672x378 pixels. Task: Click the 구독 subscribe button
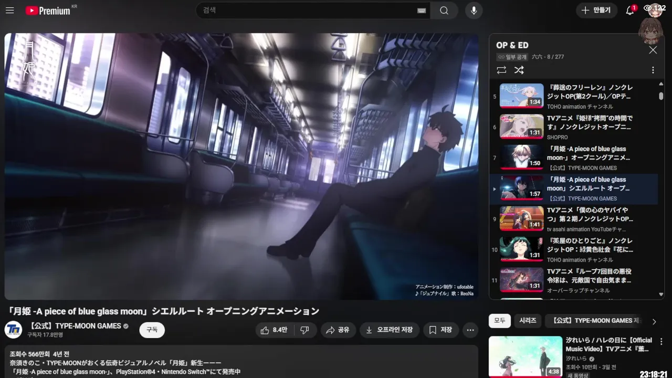pyautogui.click(x=152, y=330)
